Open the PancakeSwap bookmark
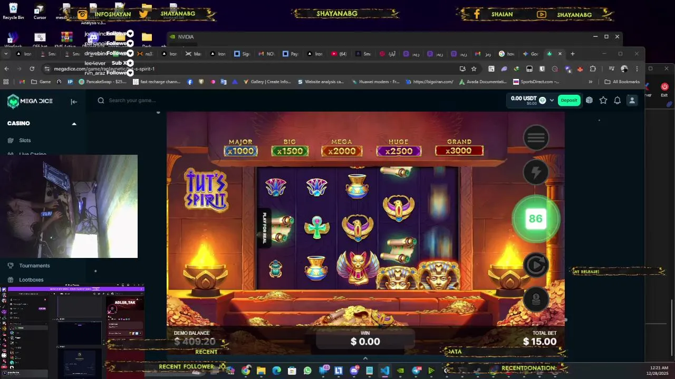The image size is (675, 379). pos(102,82)
